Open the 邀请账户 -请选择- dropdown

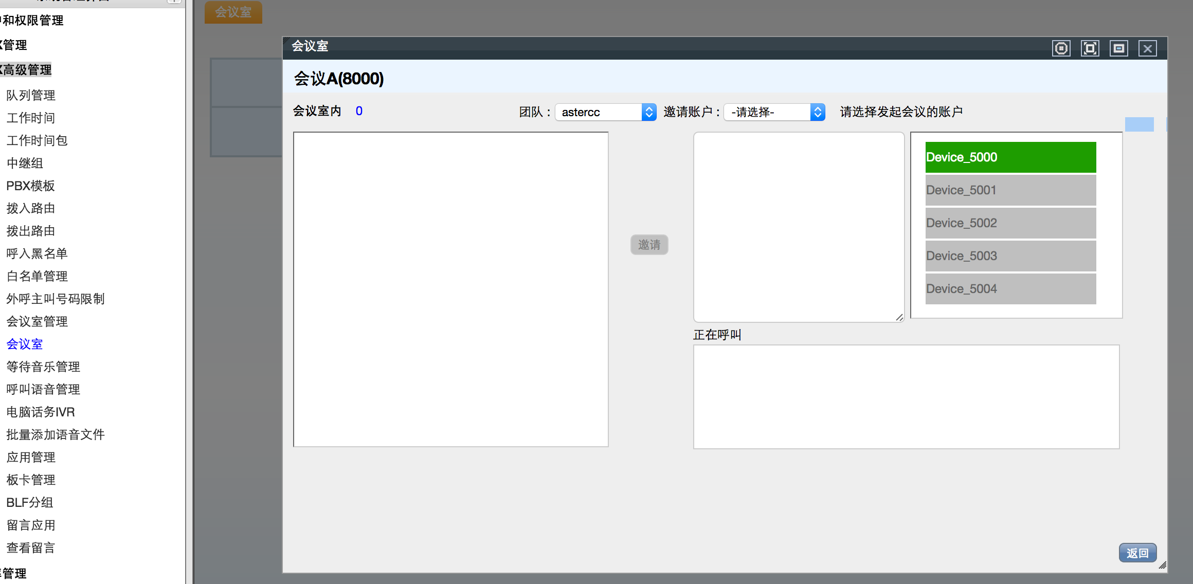[x=774, y=112]
